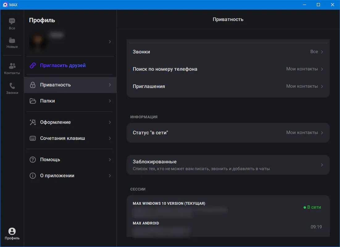Image resolution: width=340 pixels, height=247 pixels.
Task: Minimize the MAX window
Action: (x=304, y=5)
